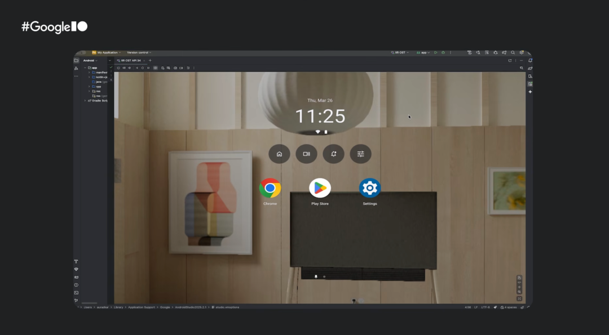The height and width of the screenshot is (335, 609).
Task: Toggle emulator power button in toolbar
Action: pos(118,68)
